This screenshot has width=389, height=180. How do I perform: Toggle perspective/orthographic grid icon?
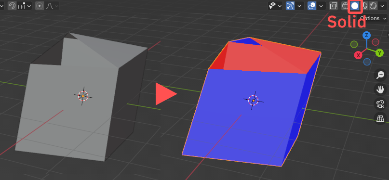pyautogui.click(x=380, y=118)
